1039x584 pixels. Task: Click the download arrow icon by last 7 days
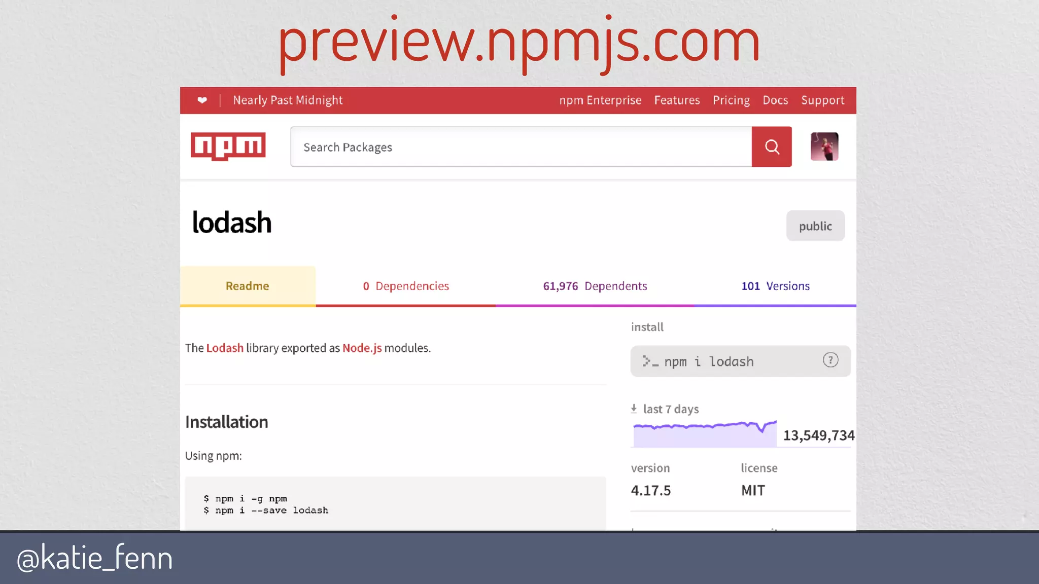tap(634, 409)
